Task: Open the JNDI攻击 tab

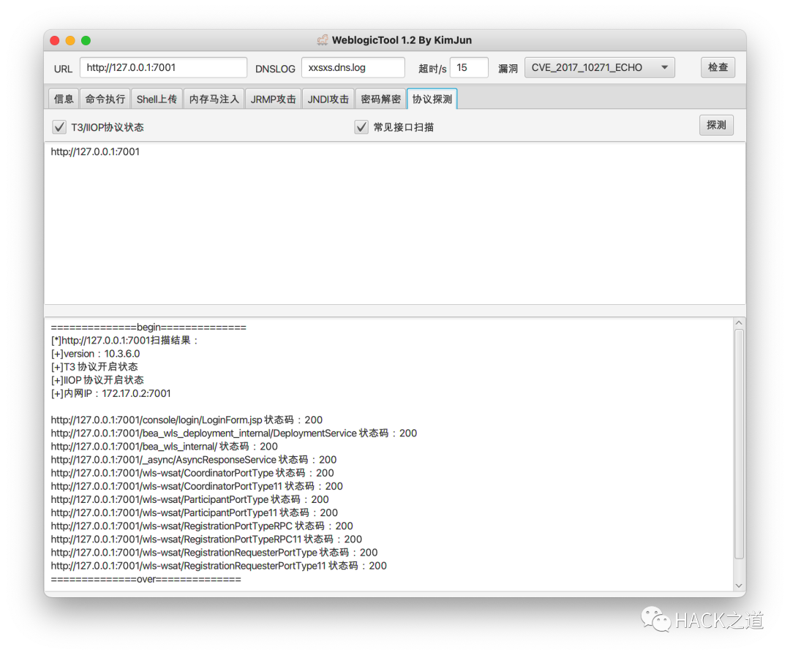Action: tap(328, 99)
